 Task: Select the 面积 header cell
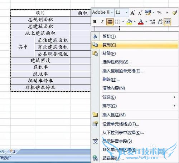tap(81, 13)
